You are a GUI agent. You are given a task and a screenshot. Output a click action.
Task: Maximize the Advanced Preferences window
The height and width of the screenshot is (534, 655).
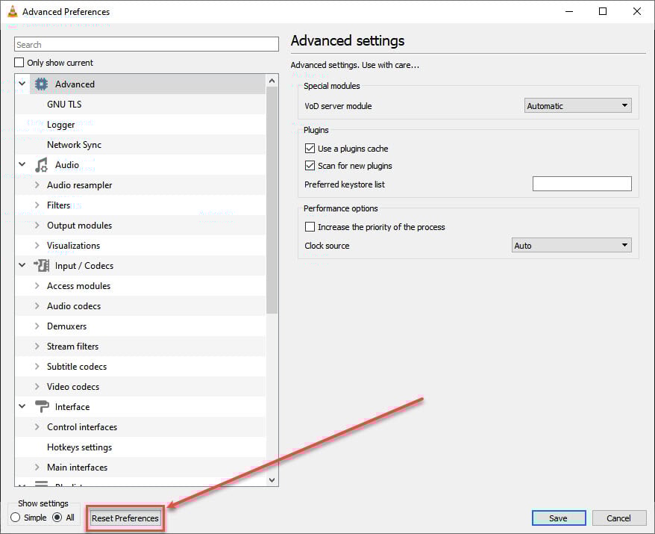pos(602,11)
